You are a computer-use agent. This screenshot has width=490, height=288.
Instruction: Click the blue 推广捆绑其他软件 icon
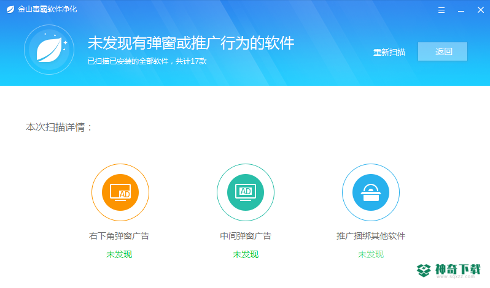(371, 192)
